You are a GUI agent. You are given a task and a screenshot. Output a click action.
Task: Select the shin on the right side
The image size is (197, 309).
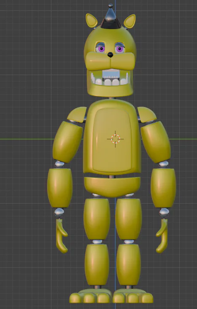128,265
